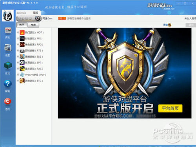Maximize the window
This screenshot has height=147, width=196.
(185, 4)
